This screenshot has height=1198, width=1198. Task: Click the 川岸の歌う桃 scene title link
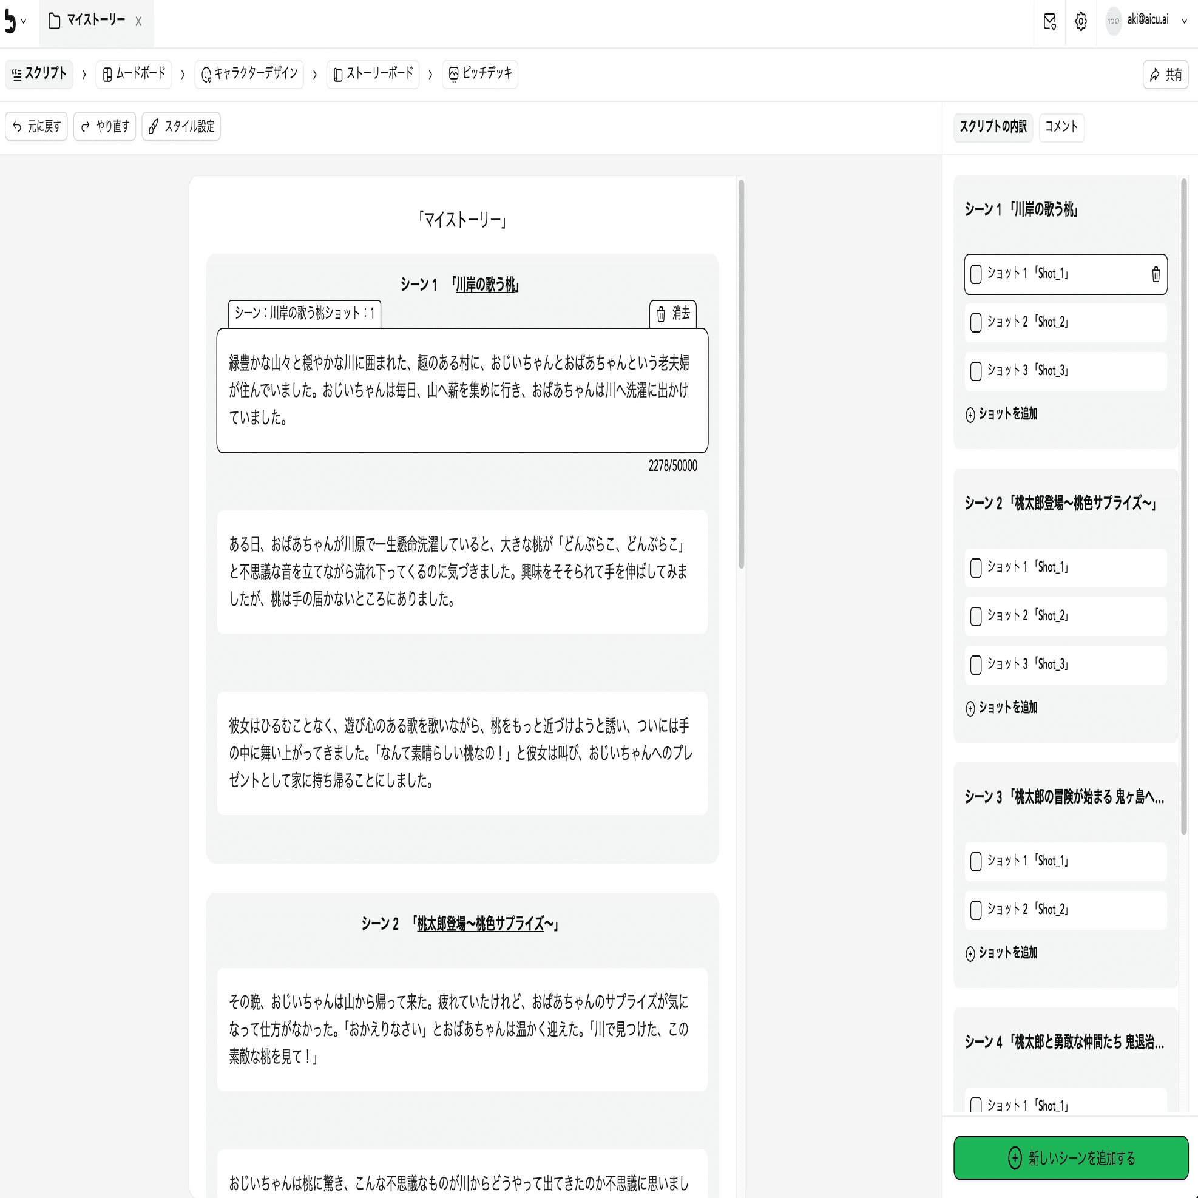click(x=485, y=285)
